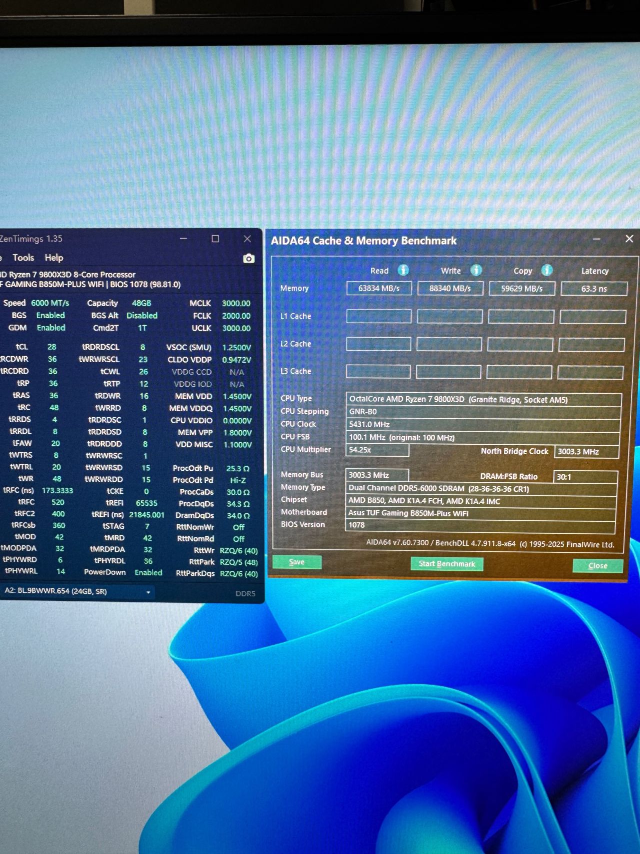Click the tRFC (ns) value 173.3333
640x854 pixels.
click(57, 491)
